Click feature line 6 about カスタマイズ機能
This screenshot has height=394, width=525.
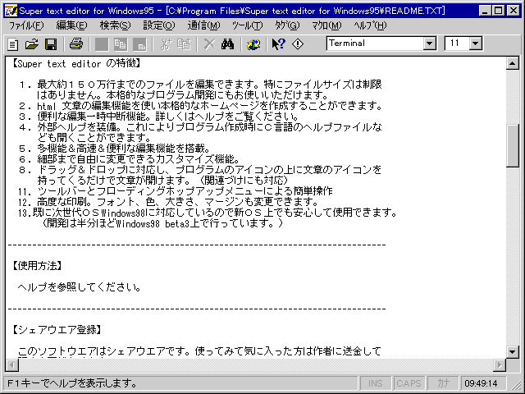(x=129, y=159)
